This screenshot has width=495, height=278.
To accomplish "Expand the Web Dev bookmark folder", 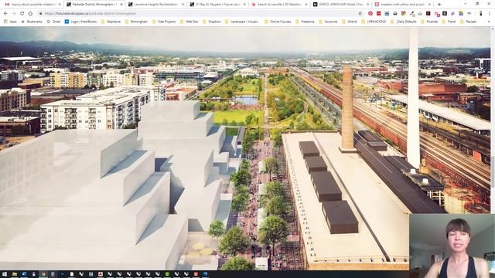I will [x=189, y=22].
